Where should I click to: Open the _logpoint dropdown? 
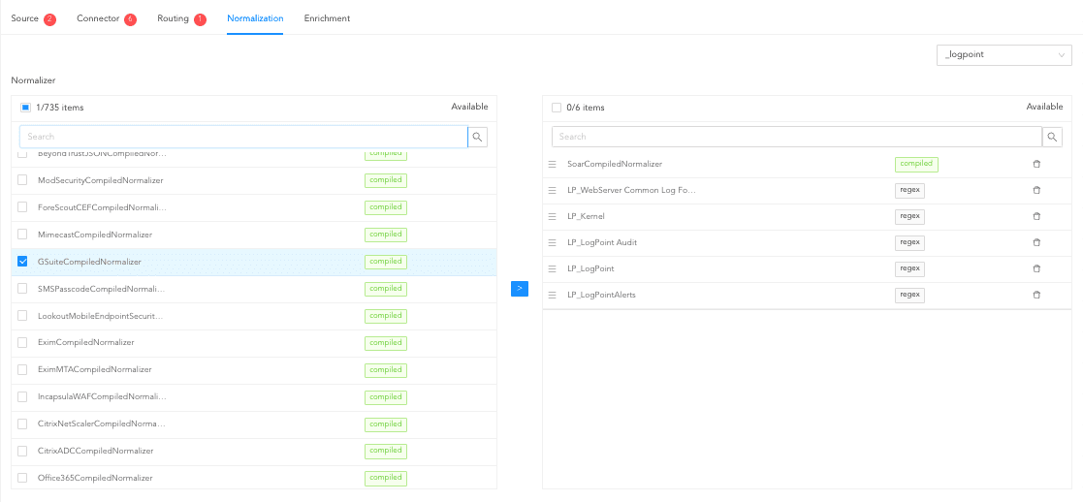(1003, 55)
